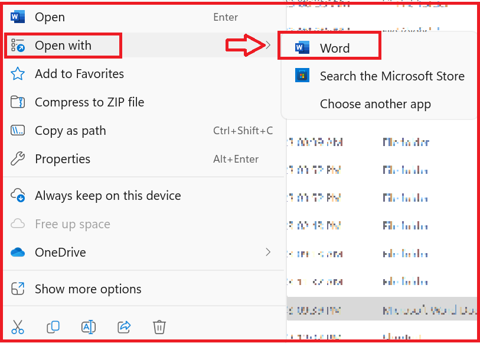Click the Word icon in submenu
Image resolution: width=480 pixels, height=343 pixels.
tap(302, 47)
